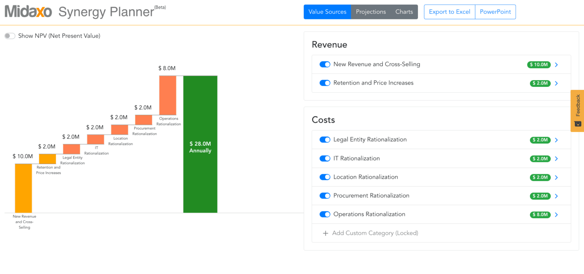Expand the Procurement Rationalization chevron
Image resolution: width=584 pixels, height=274 pixels.
[x=556, y=196]
